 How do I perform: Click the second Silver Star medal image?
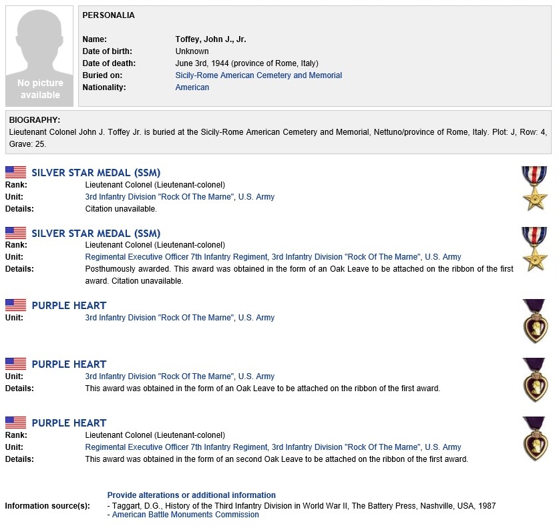(x=534, y=249)
